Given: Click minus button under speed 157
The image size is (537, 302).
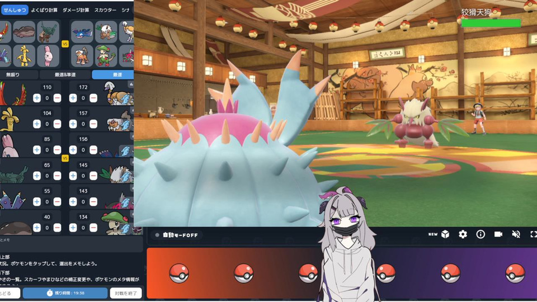Looking at the screenshot, I should tap(93, 124).
